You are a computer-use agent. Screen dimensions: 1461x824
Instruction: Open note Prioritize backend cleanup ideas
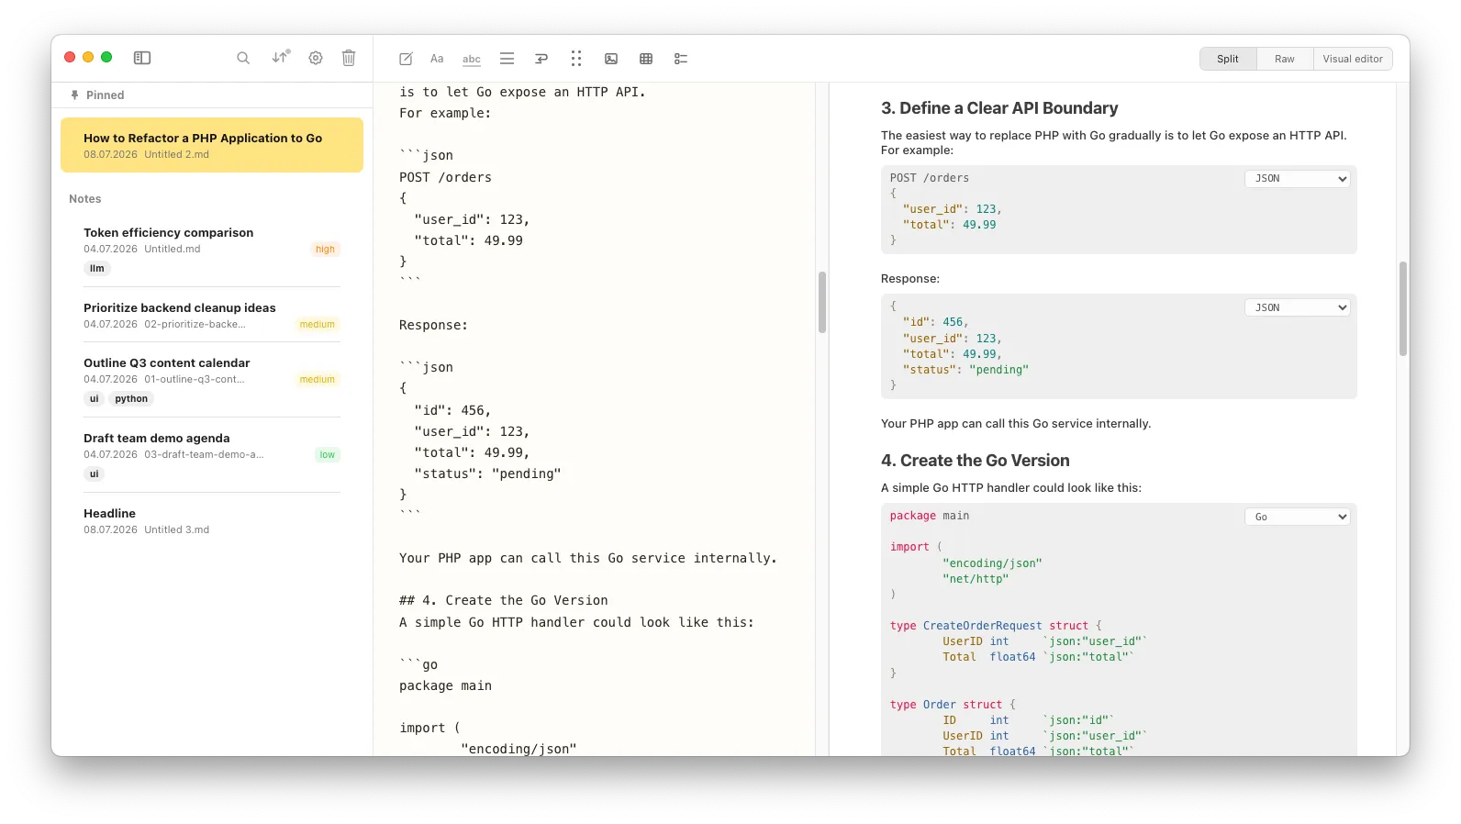212,315
